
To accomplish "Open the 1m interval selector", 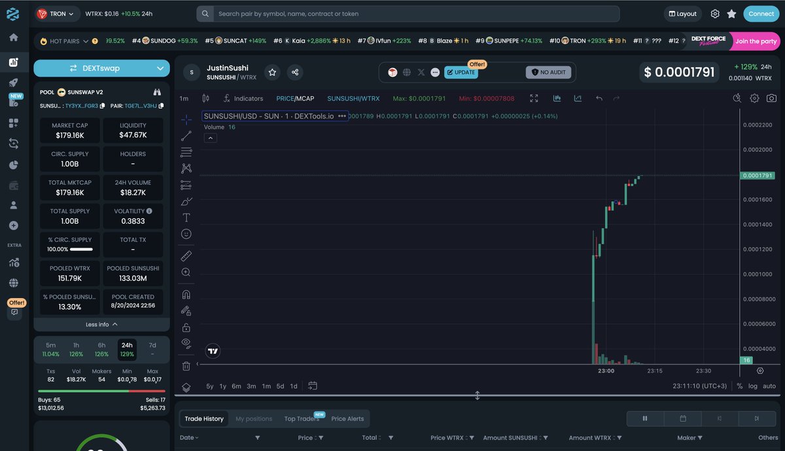I will 184,99.
